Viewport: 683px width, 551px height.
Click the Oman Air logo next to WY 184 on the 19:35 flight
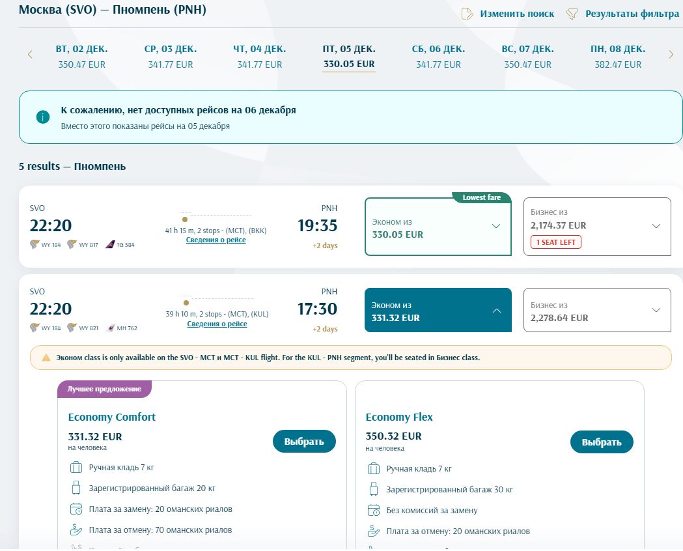coord(35,244)
